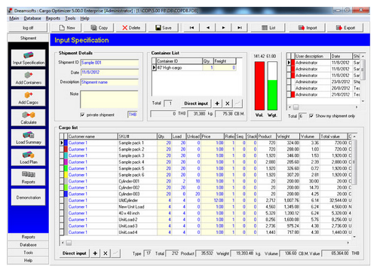Click the red Vol. gauge bar
Viewport: 377px width, 273px height.
pos(259,86)
